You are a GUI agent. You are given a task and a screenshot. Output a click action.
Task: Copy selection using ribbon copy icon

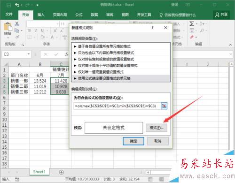17,30
